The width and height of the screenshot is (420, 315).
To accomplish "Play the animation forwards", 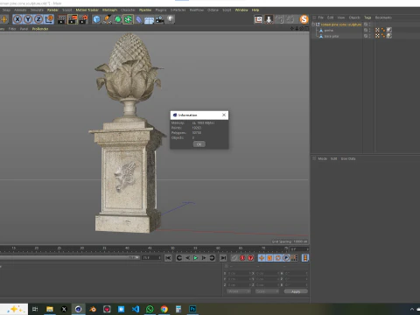I will [196, 258].
